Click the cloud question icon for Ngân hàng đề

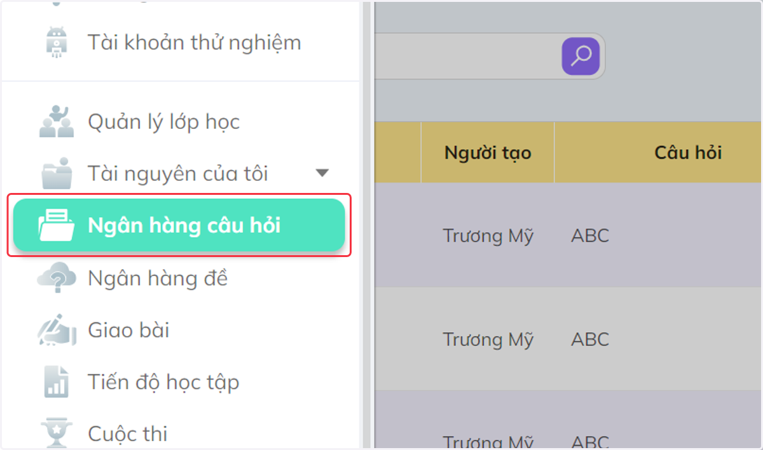(x=57, y=278)
